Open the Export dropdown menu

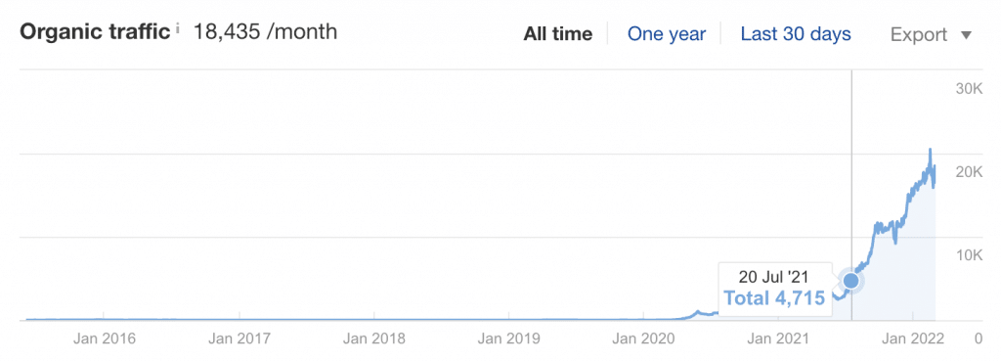[931, 34]
